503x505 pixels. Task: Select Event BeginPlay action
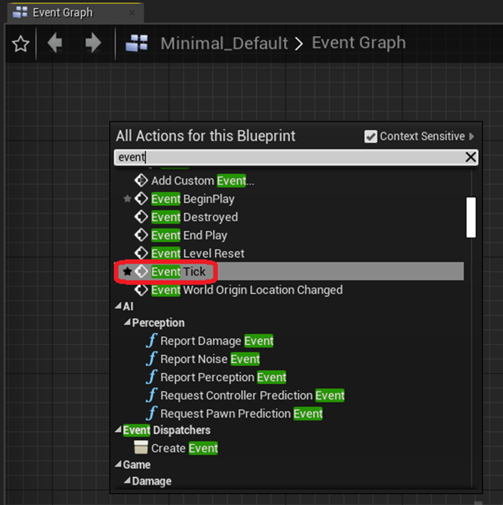click(193, 199)
